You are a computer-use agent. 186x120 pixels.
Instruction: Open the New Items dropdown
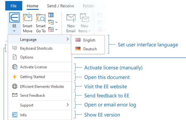pos(84,28)
